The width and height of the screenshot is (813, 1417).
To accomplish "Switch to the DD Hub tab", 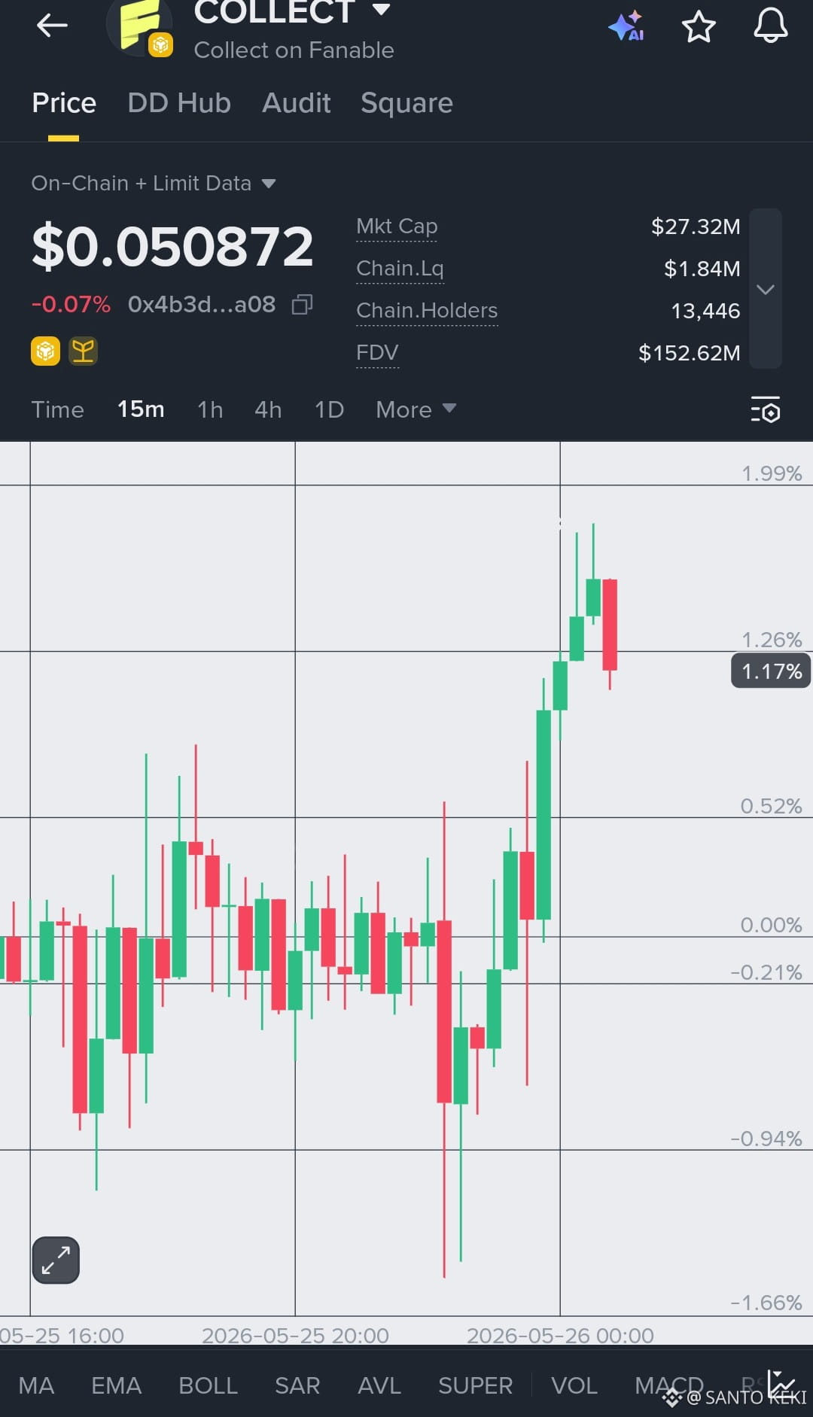I will [179, 103].
